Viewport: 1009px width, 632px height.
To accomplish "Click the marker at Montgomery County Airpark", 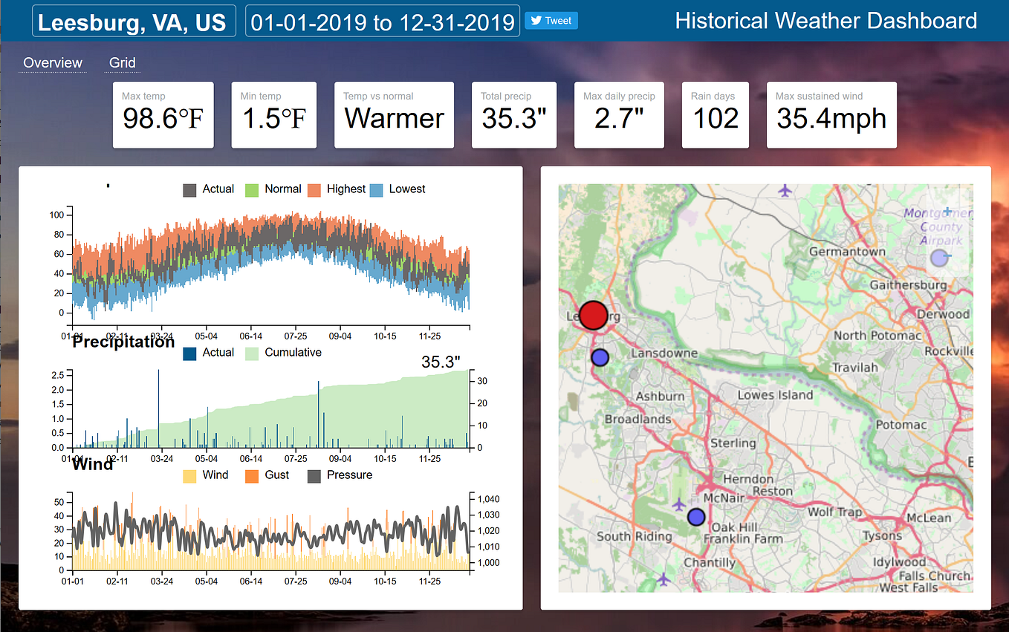I will coord(939,258).
